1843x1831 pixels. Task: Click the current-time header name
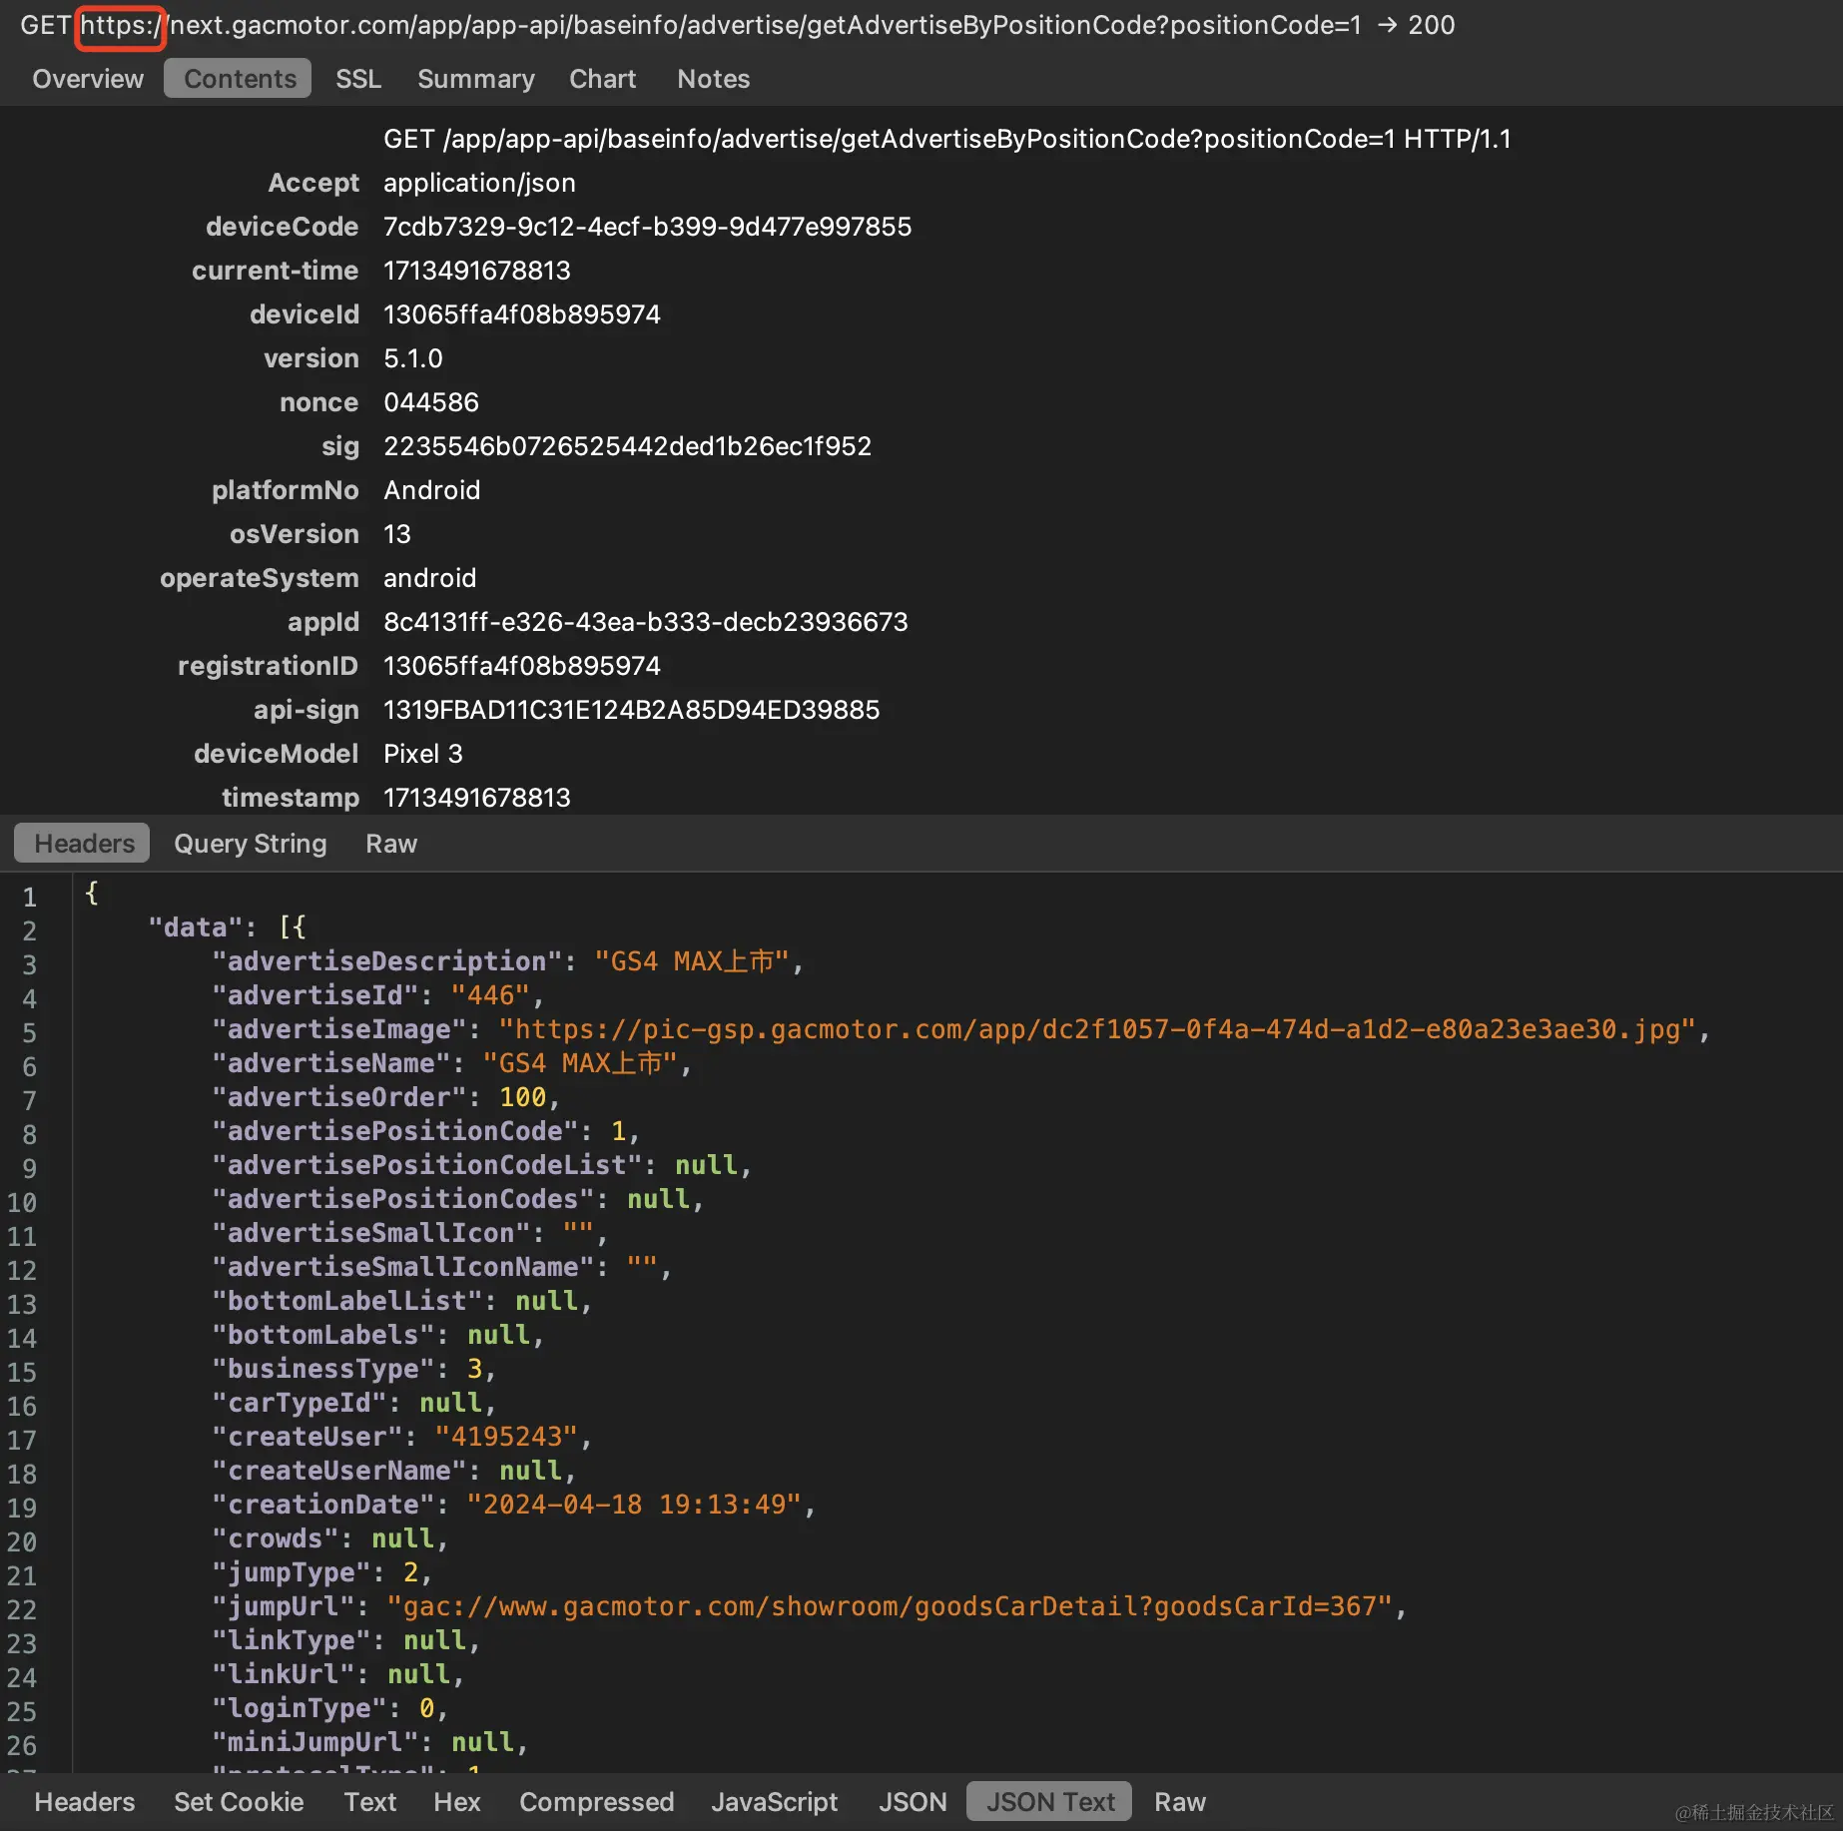[275, 271]
